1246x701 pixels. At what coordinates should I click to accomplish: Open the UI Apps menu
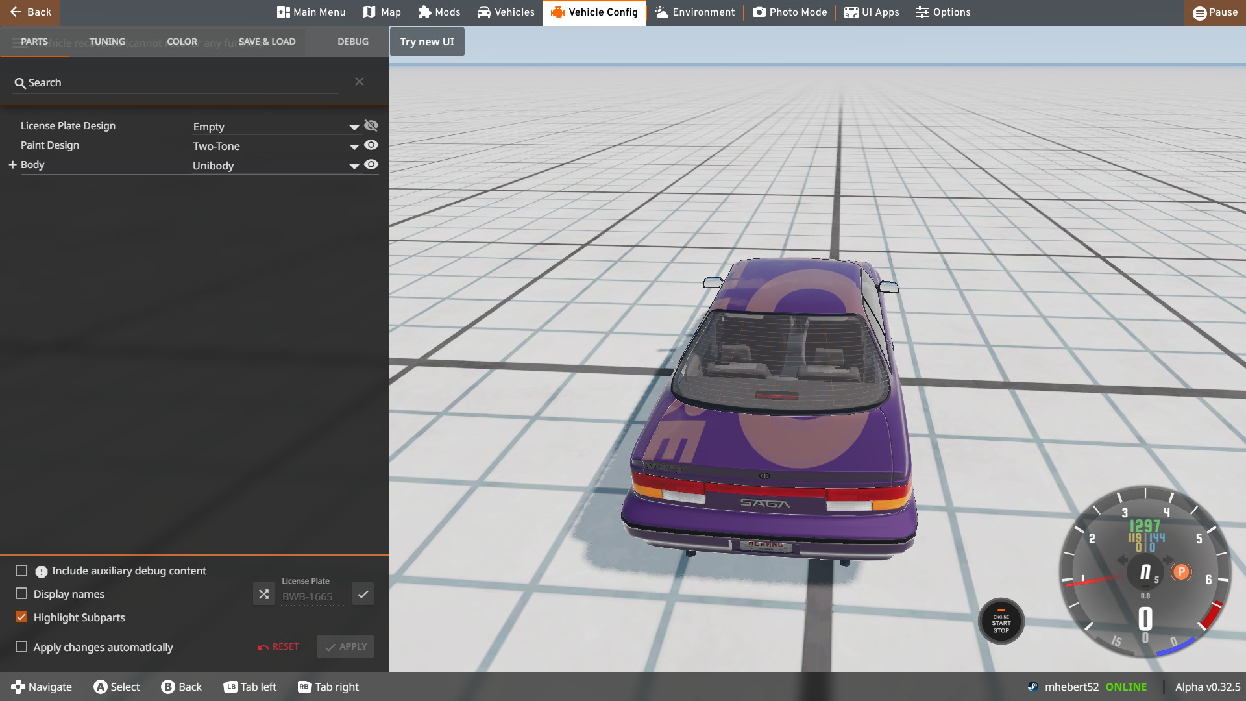click(x=872, y=12)
